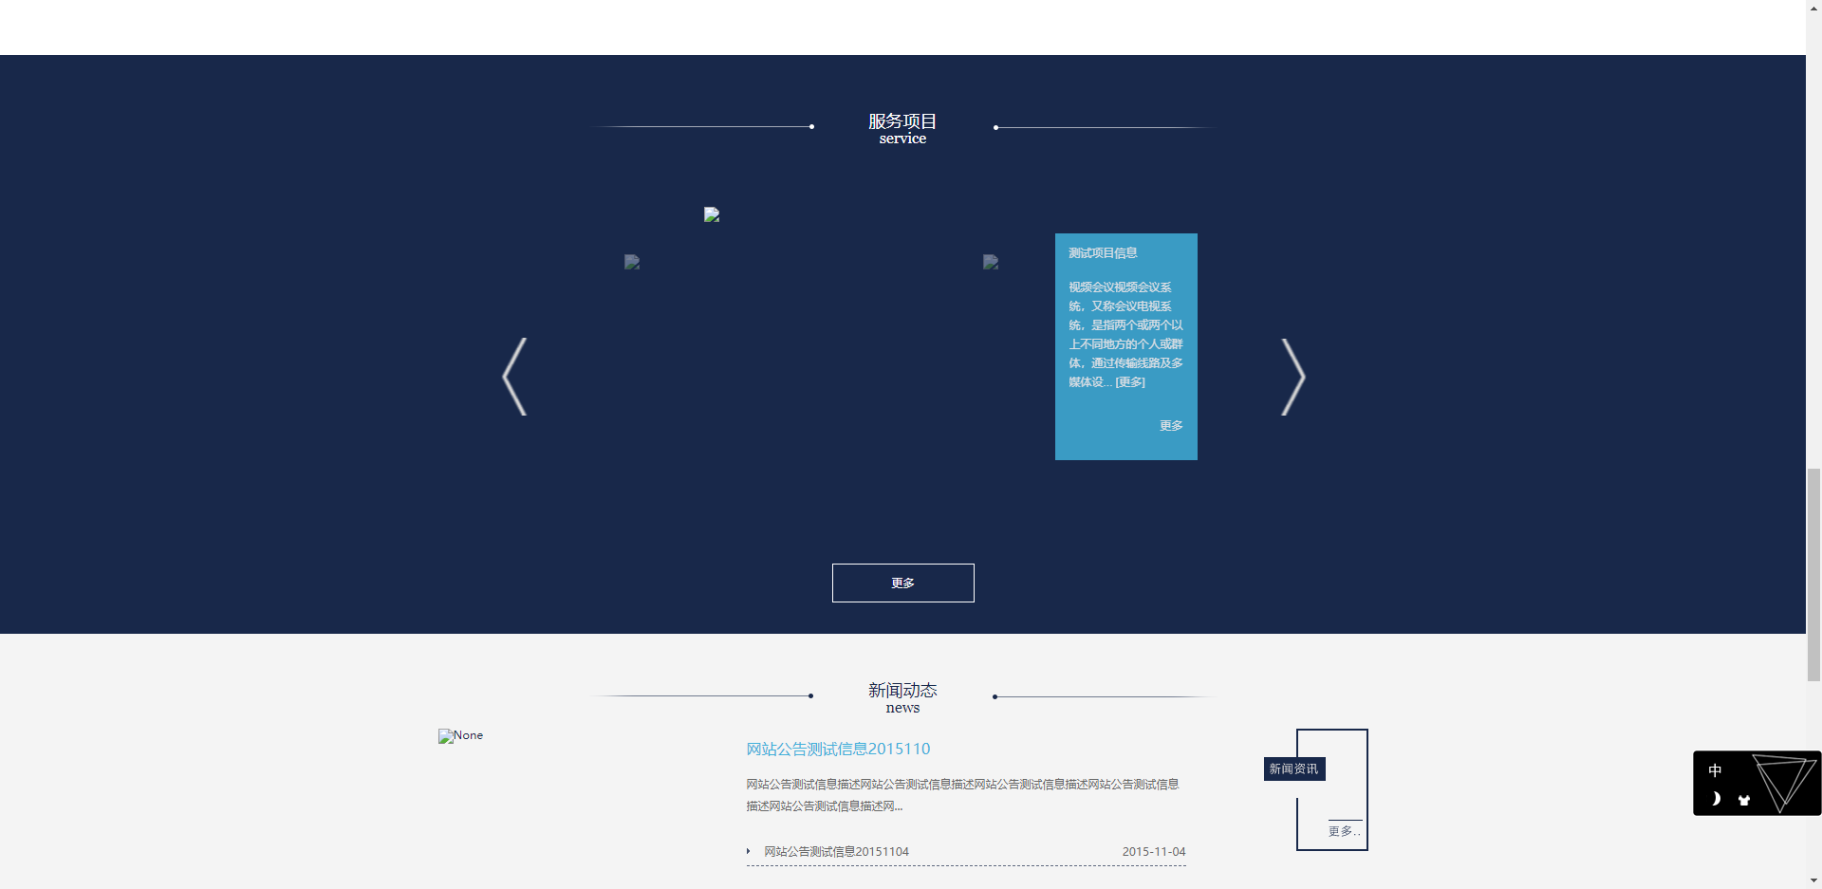Viewport: 1822px width, 889px height.
Task: Click 更多.. link in news sidebar box
Action: (x=1344, y=831)
